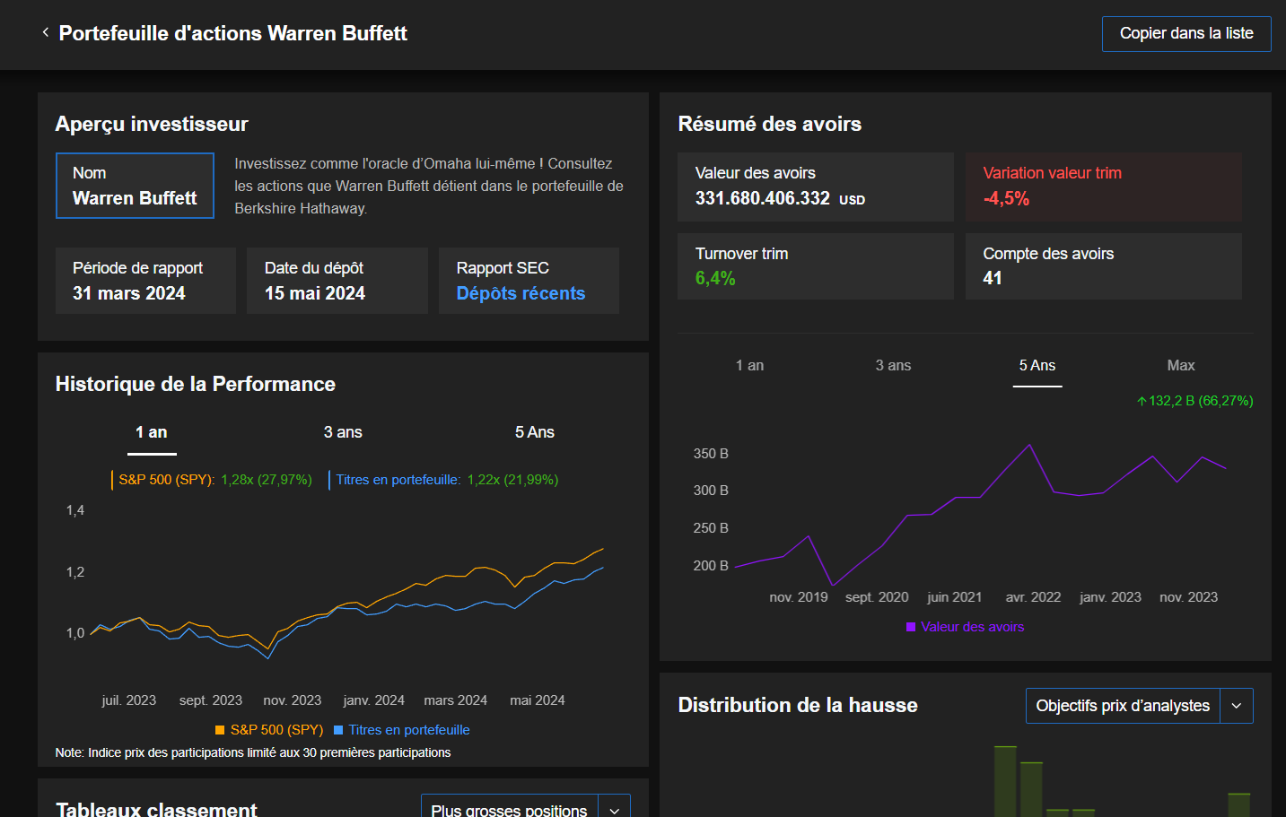Click the Note about Indice prix des participations
Screen dimensions: 1286x817
[x=253, y=752]
